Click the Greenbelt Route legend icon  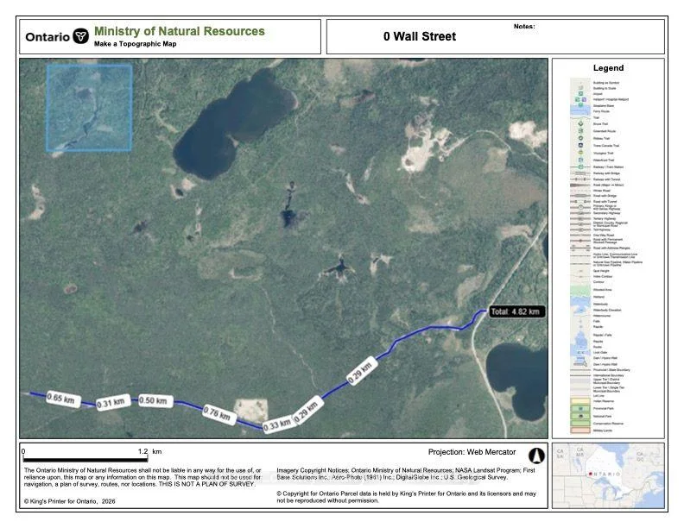[580, 131]
